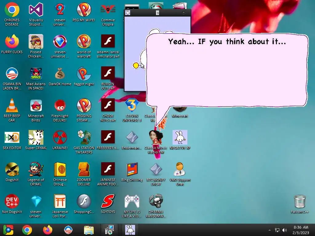This screenshot has width=315, height=236.
Task: Click the installer disc taskbar icon
Action: click(110, 230)
